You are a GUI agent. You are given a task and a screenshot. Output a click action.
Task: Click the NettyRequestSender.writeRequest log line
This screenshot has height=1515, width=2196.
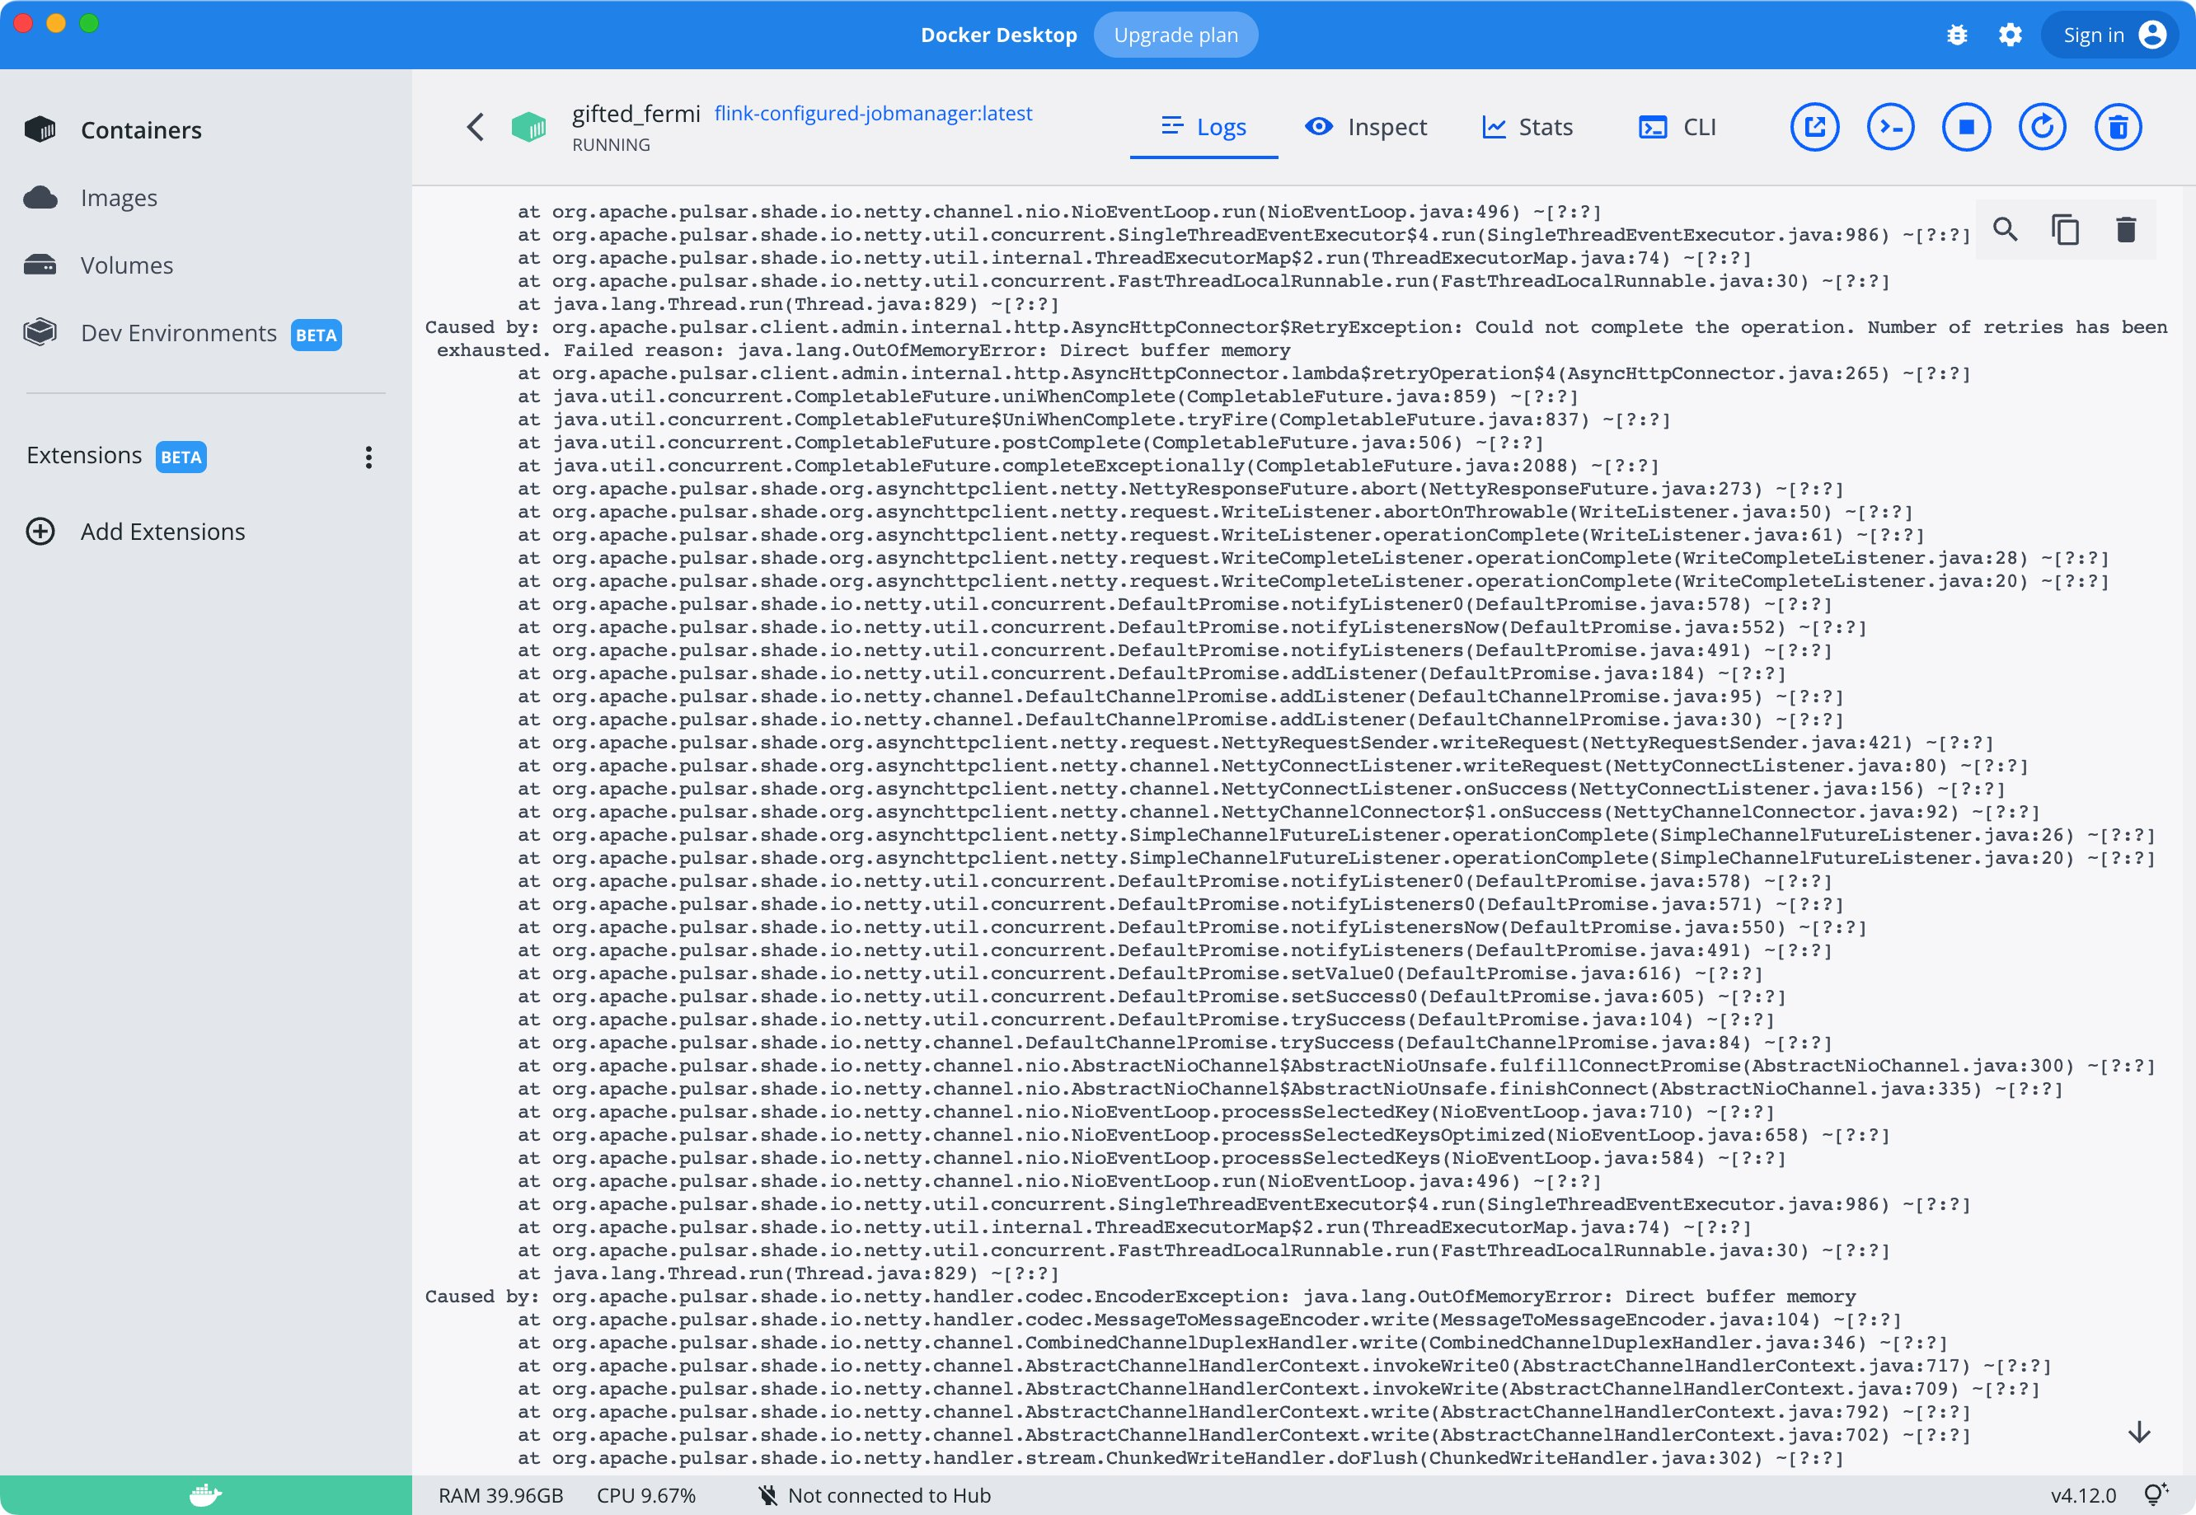pyautogui.click(x=1255, y=743)
